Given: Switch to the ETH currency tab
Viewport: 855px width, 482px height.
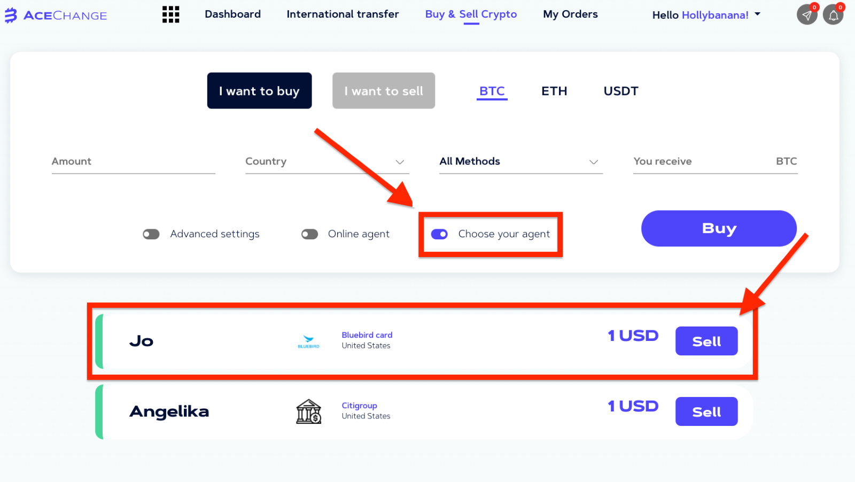Looking at the screenshot, I should 554,91.
